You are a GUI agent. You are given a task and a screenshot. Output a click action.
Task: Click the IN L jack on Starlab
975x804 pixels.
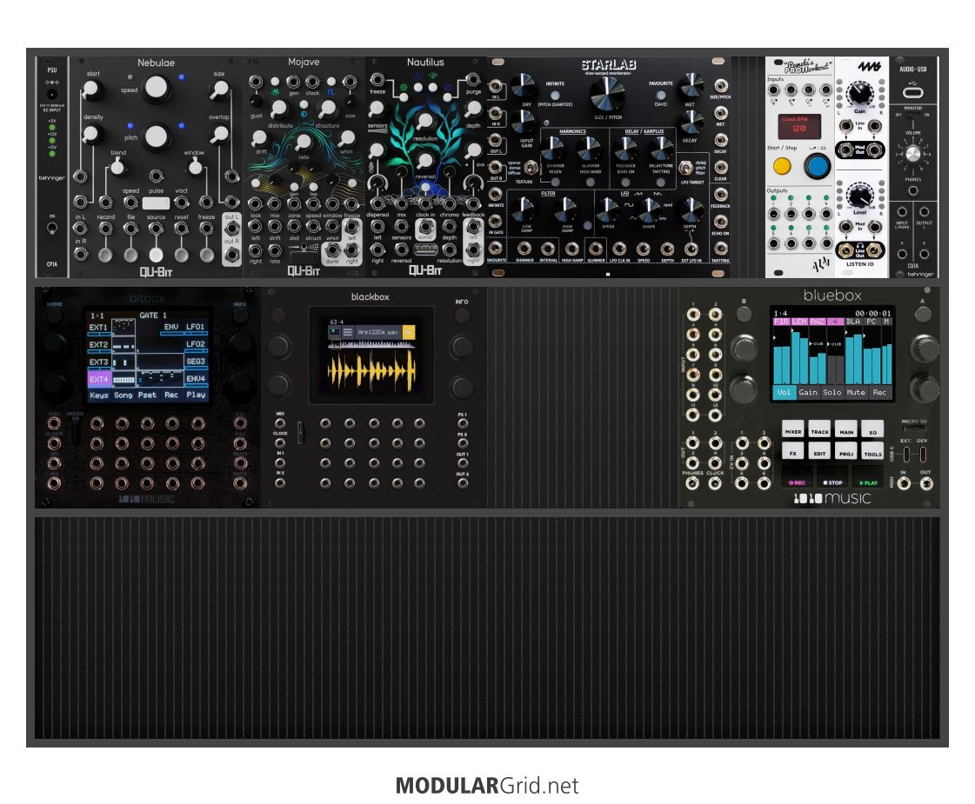coord(496,86)
